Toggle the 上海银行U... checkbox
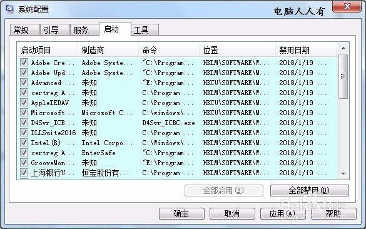 [x=24, y=173]
